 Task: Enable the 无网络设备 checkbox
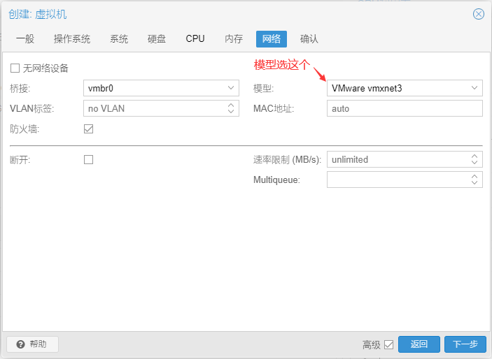click(15, 68)
